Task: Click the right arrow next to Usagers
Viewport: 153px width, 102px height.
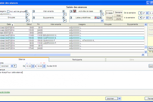Action: click(26, 11)
